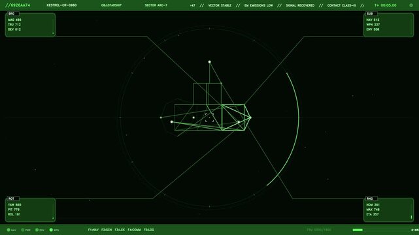Click the MAG 466 reading
The height and width of the screenshot is (235, 419).
click(x=14, y=20)
